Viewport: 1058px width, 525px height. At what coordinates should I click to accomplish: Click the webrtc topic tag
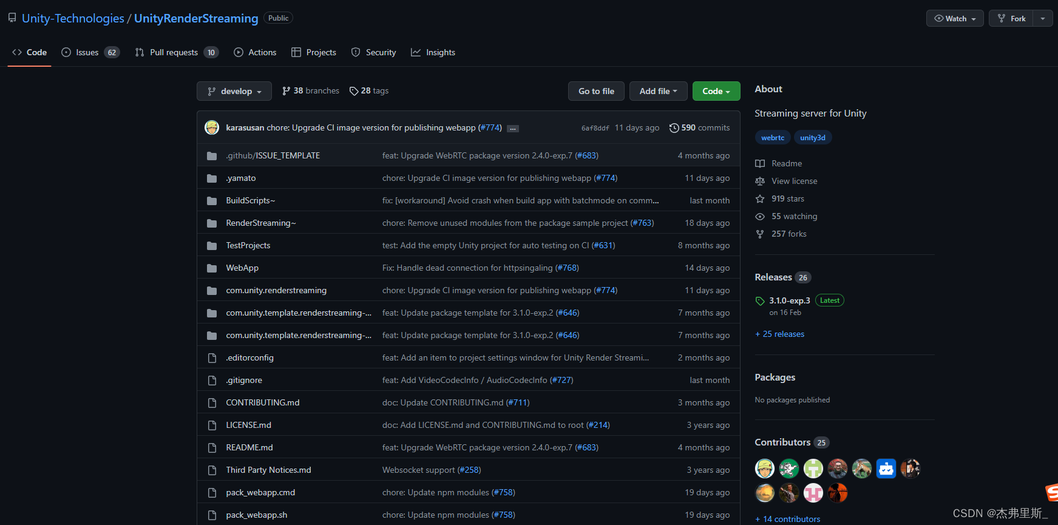tap(773, 138)
